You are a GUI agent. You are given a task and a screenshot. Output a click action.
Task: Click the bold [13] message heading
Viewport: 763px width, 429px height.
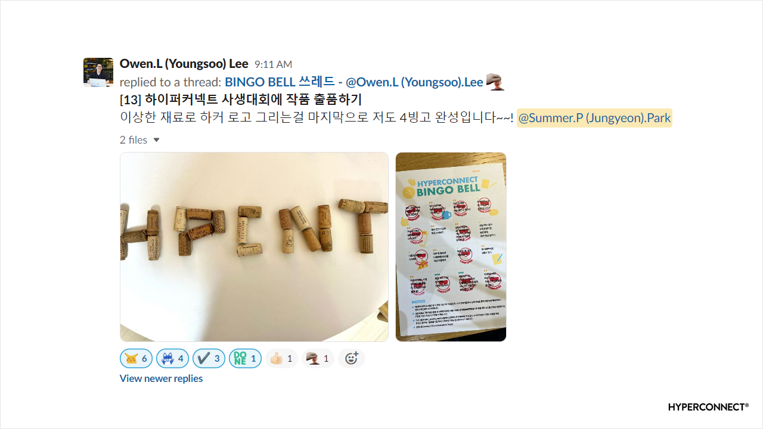point(241,100)
